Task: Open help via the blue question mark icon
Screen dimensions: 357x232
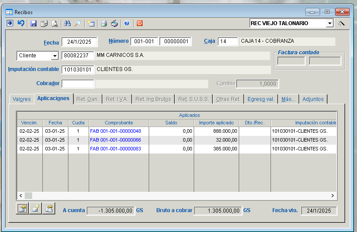Action: [127, 23]
